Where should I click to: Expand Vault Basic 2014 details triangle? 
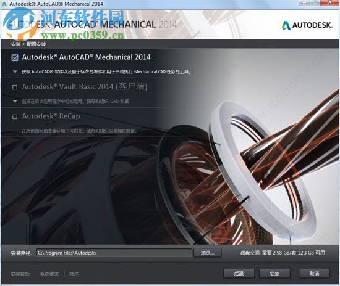(x=15, y=101)
